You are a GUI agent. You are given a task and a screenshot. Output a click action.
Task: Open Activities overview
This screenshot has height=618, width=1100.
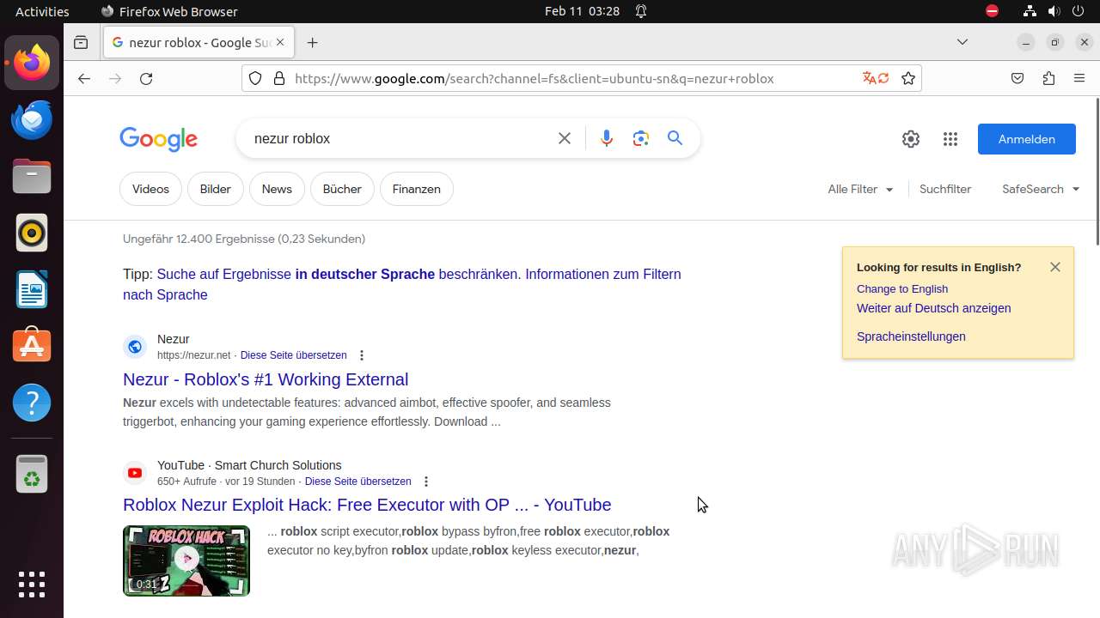[x=42, y=11]
